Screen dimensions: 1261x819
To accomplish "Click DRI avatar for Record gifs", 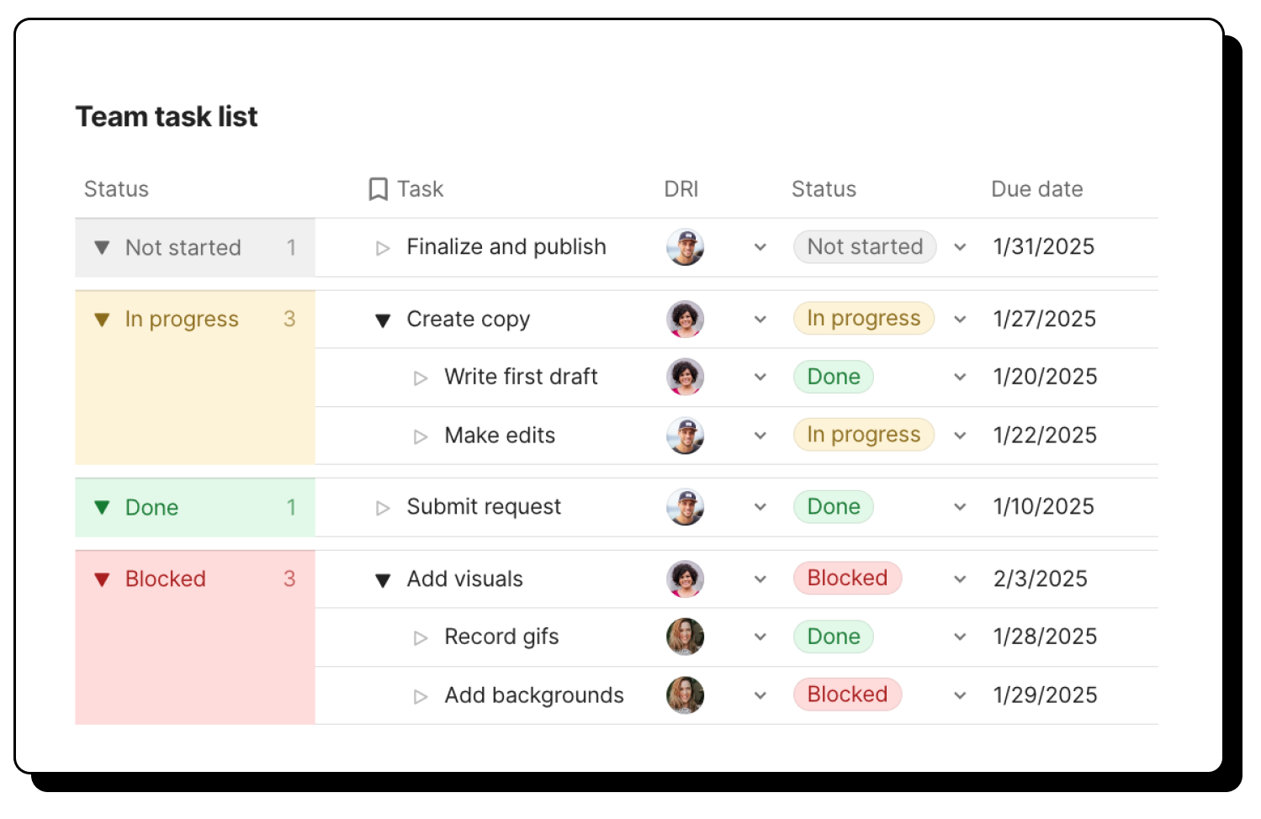I will click(685, 637).
